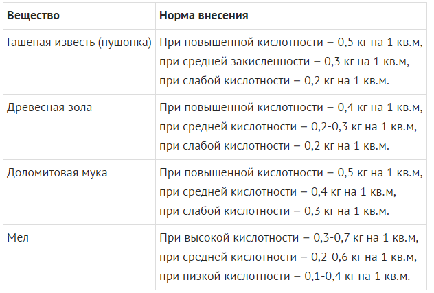Click the "средней кислотности – 0,2-0,6 кг" line
The width and height of the screenshot is (434, 293).
(x=287, y=257)
